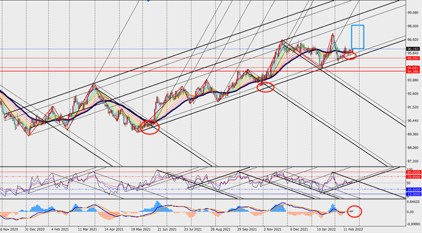Click the 18 May 2021 date label

pyautogui.click(x=141, y=229)
